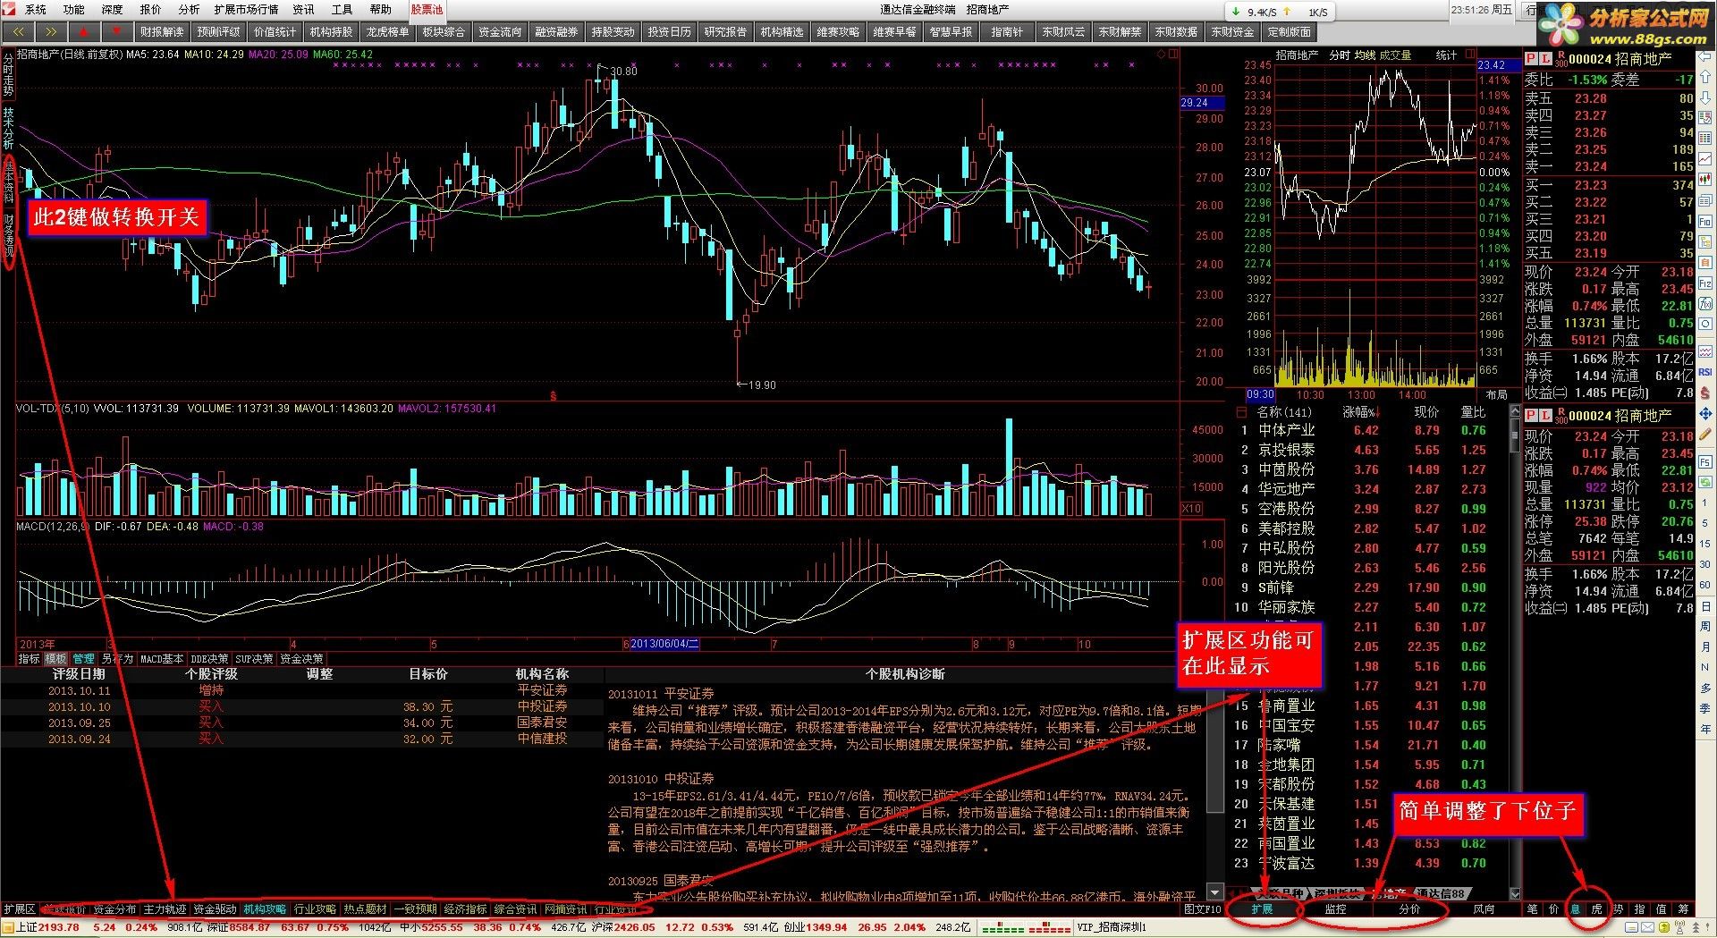Click the 资金流向 toolbar button

(500, 31)
